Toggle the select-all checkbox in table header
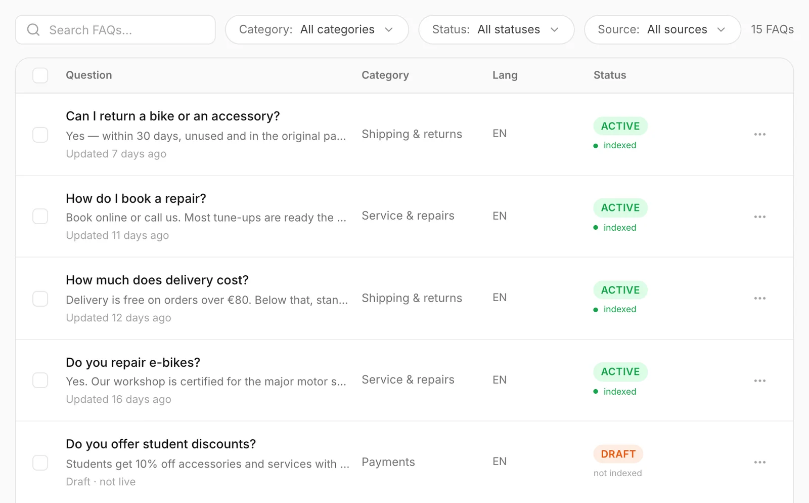This screenshot has height=503, width=809. 40,75
